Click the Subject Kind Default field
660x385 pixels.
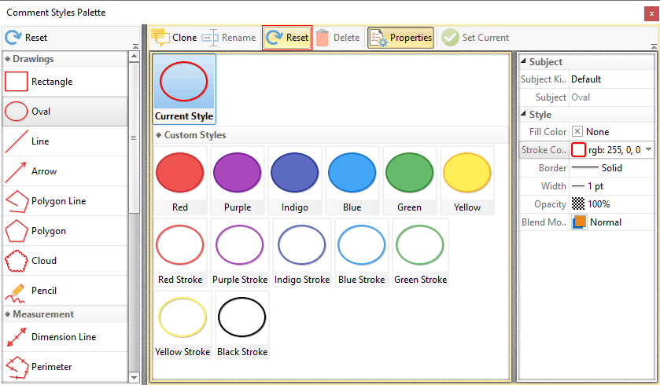610,79
